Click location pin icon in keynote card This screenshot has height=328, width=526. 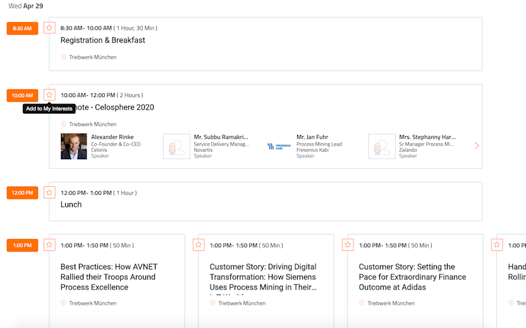pyautogui.click(x=63, y=124)
